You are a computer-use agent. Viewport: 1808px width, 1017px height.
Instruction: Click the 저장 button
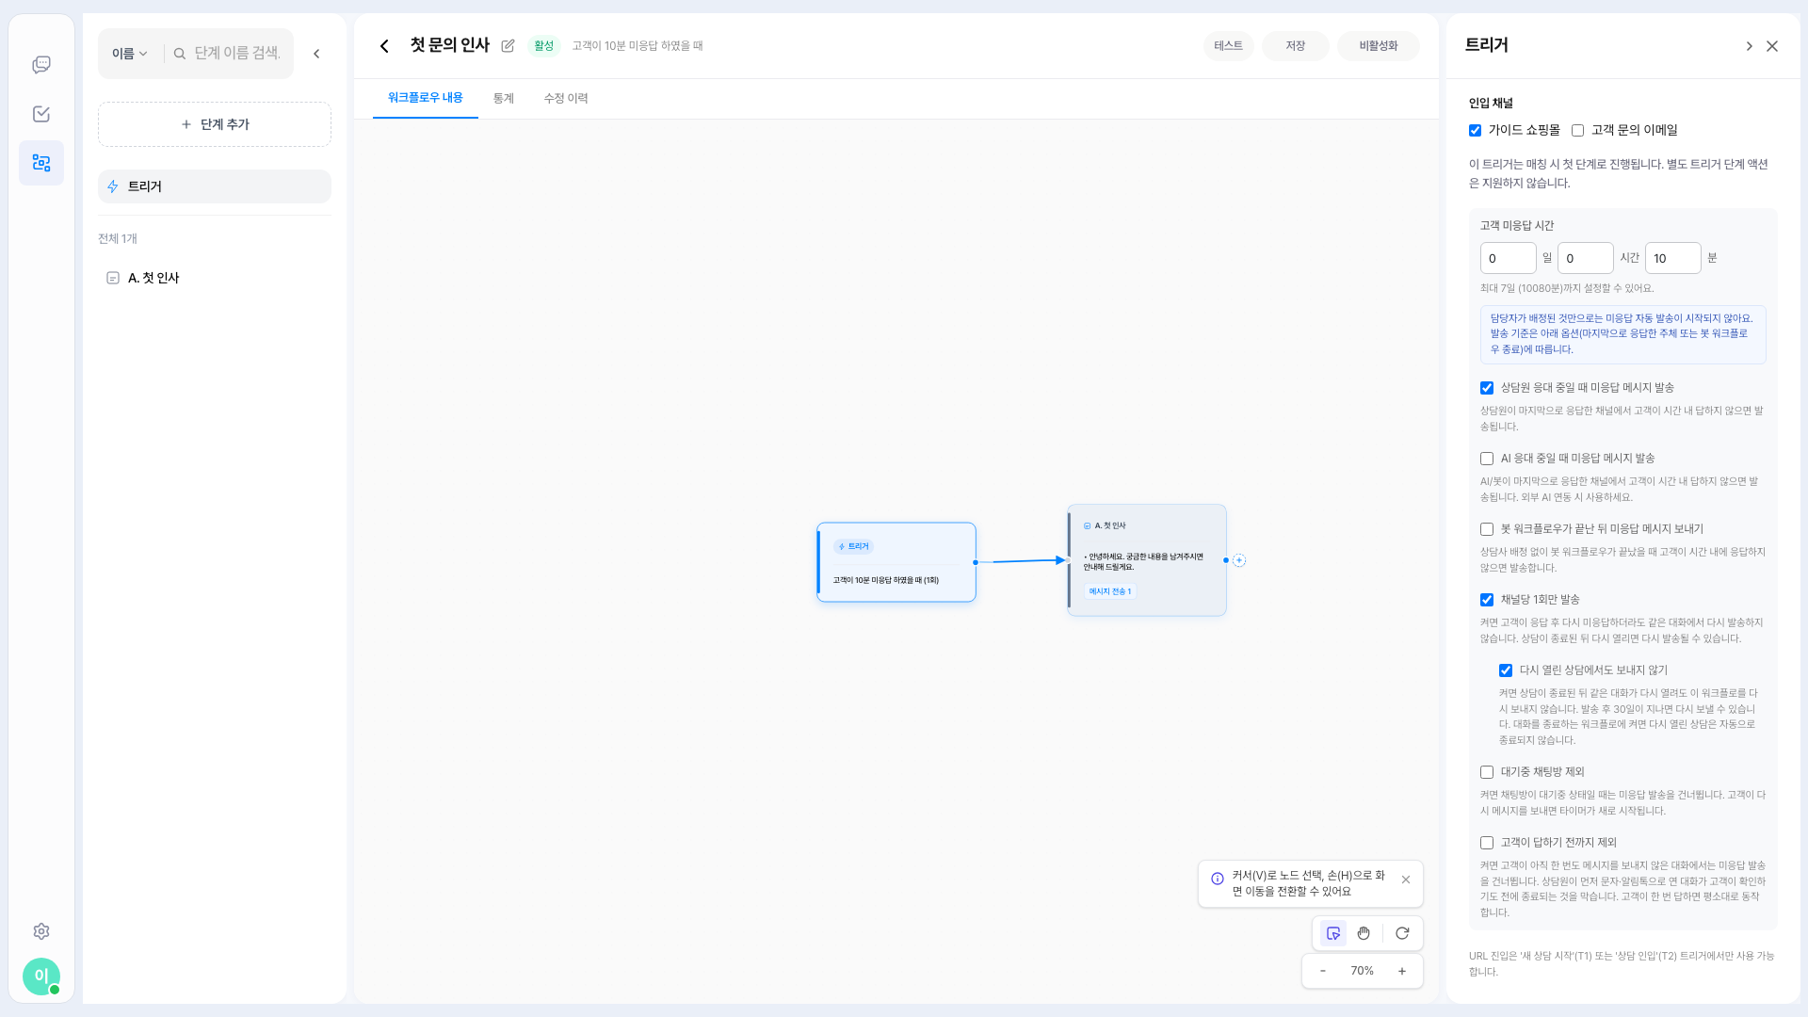tap(1296, 46)
